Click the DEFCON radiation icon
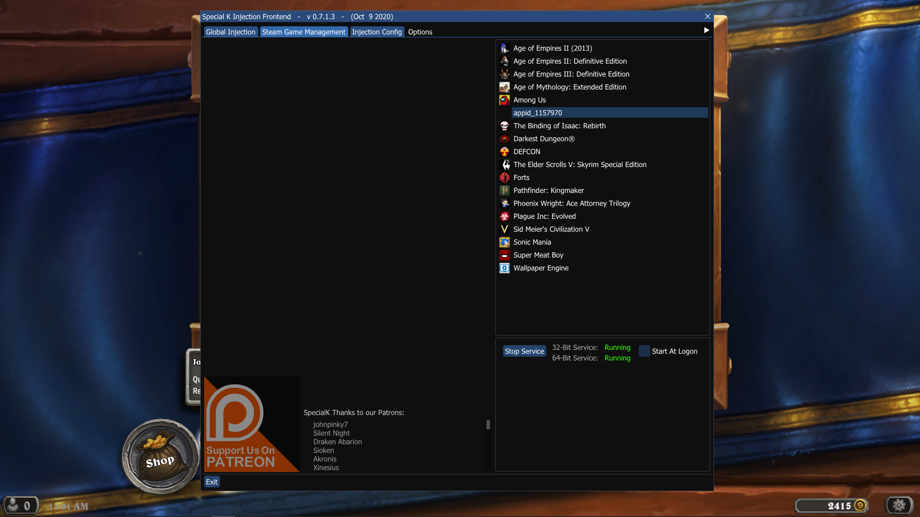Viewport: 920px width, 517px height. (504, 152)
